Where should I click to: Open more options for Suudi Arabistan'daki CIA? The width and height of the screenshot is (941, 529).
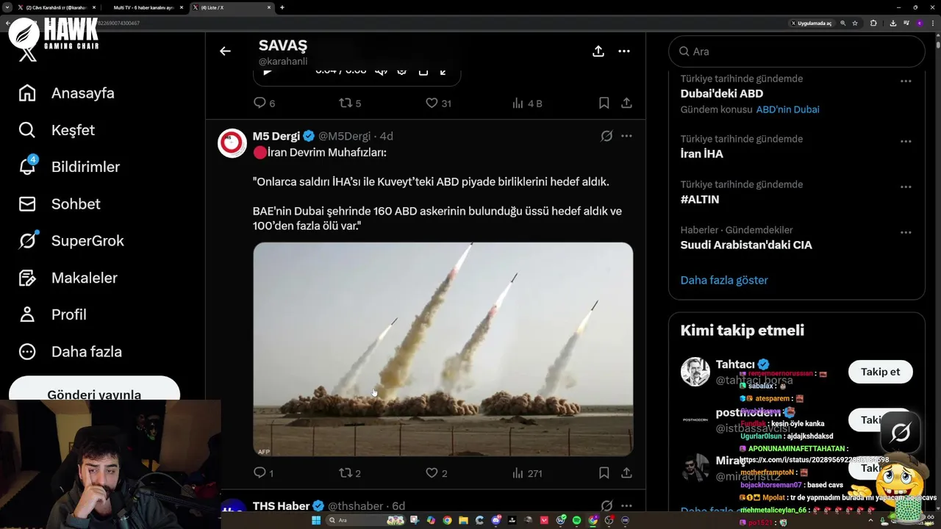pyautogui.click(x=906, y=232)
